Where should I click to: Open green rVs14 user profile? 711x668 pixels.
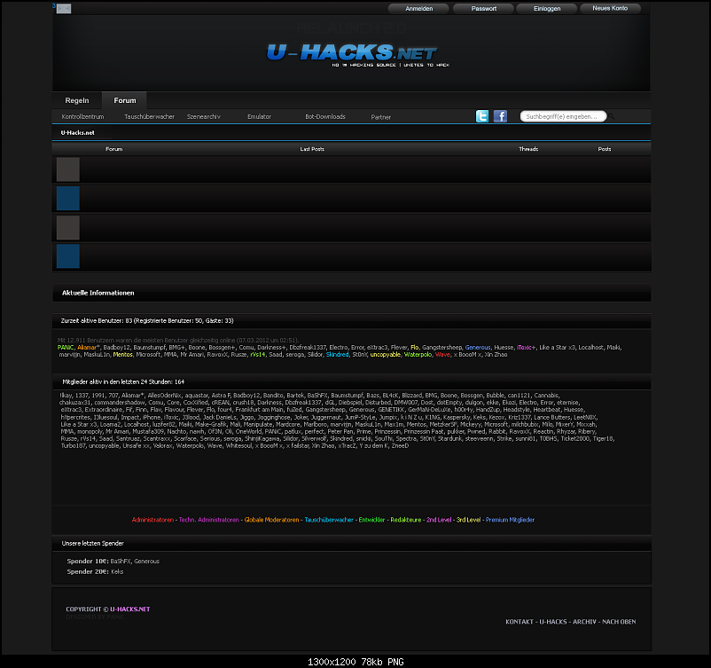(x=258, y=355)
